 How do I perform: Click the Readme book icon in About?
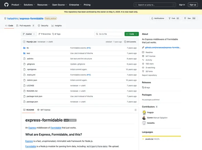click(x=143, y=52)
